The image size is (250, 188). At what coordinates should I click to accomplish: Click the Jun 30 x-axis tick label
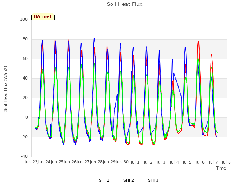coord(122,162)
